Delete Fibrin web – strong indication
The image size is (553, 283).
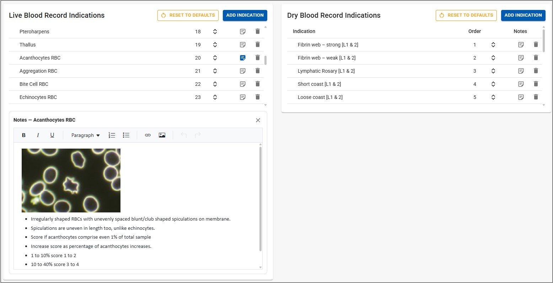click(536, 45)
